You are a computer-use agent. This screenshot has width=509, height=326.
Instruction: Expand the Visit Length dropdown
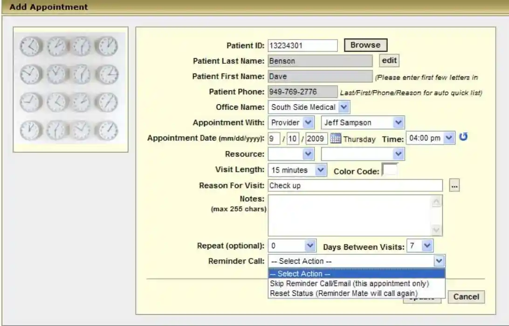(x=320, y=170)
